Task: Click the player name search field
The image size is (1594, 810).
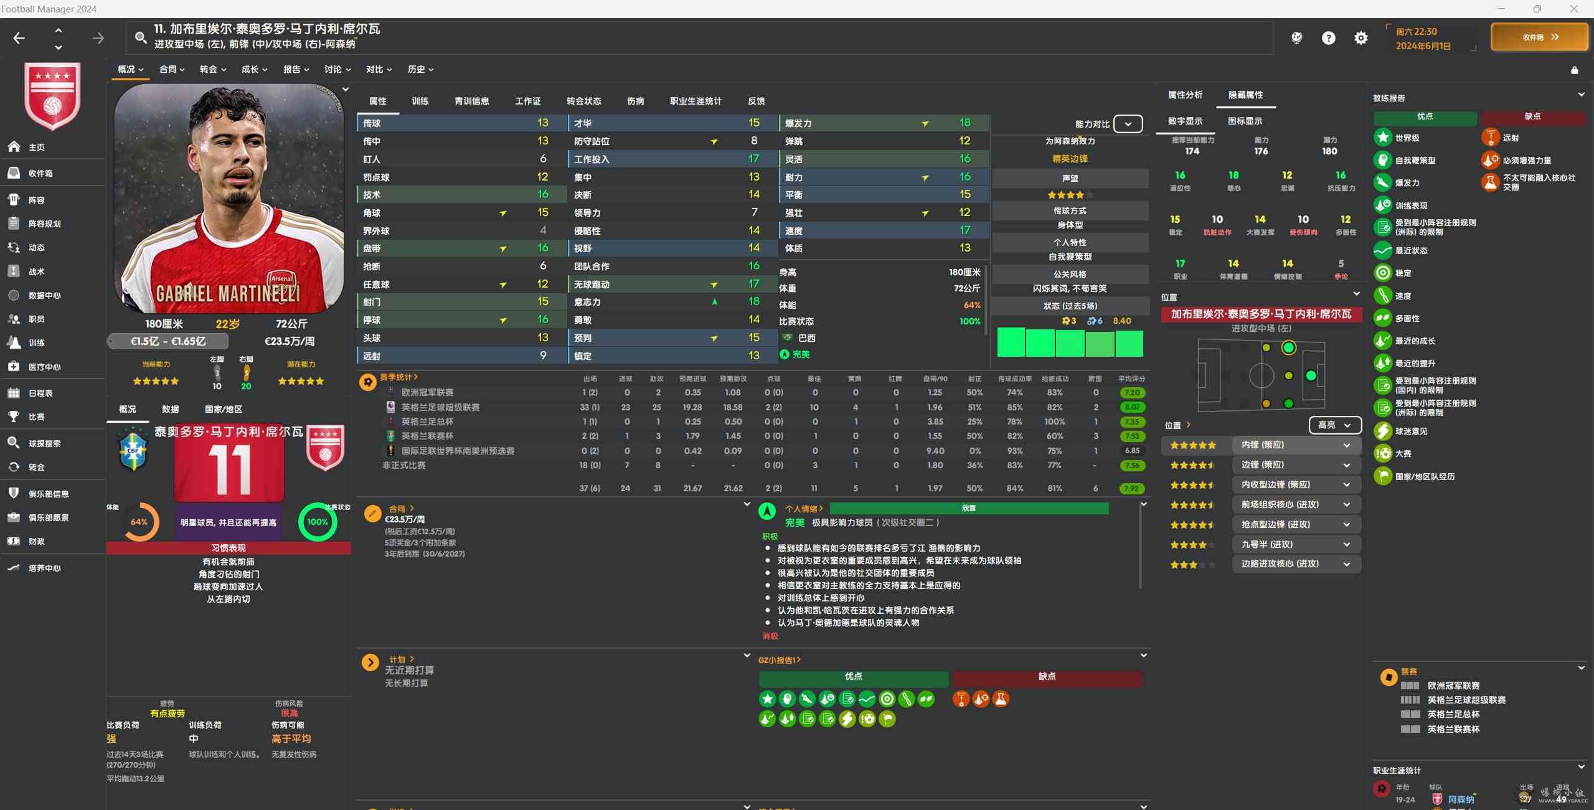Action: point(700,37)
